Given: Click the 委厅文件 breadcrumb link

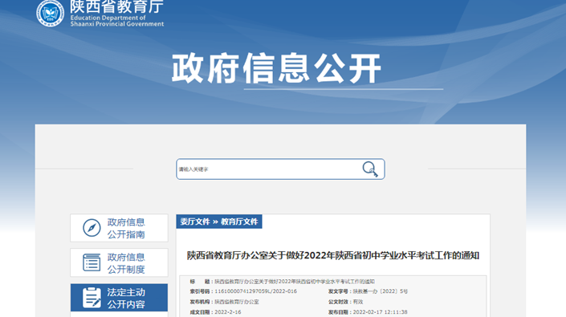Looking at the screenshot, I should tap(195, 221).
